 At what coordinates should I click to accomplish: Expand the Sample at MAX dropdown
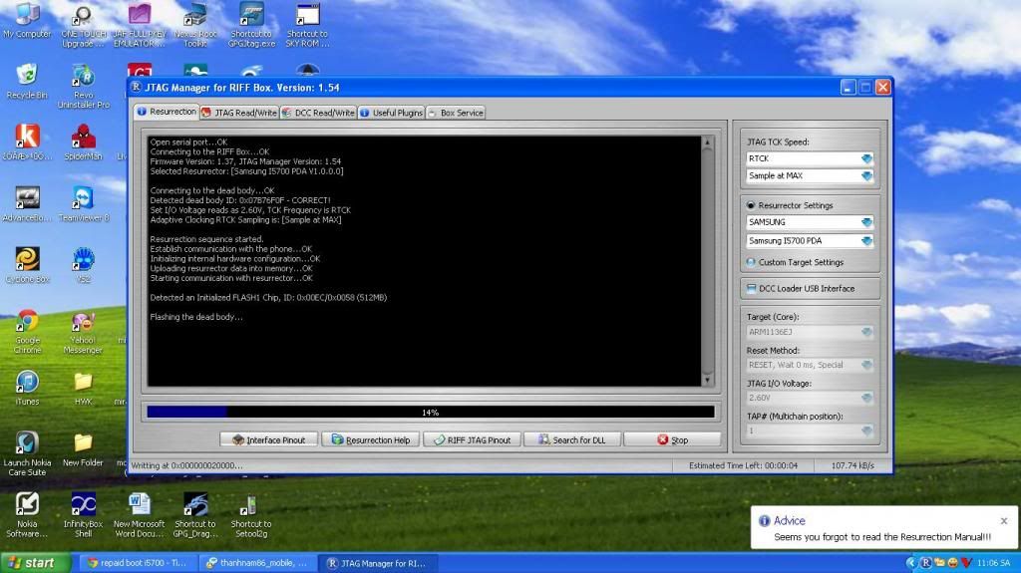coord(866,175)
